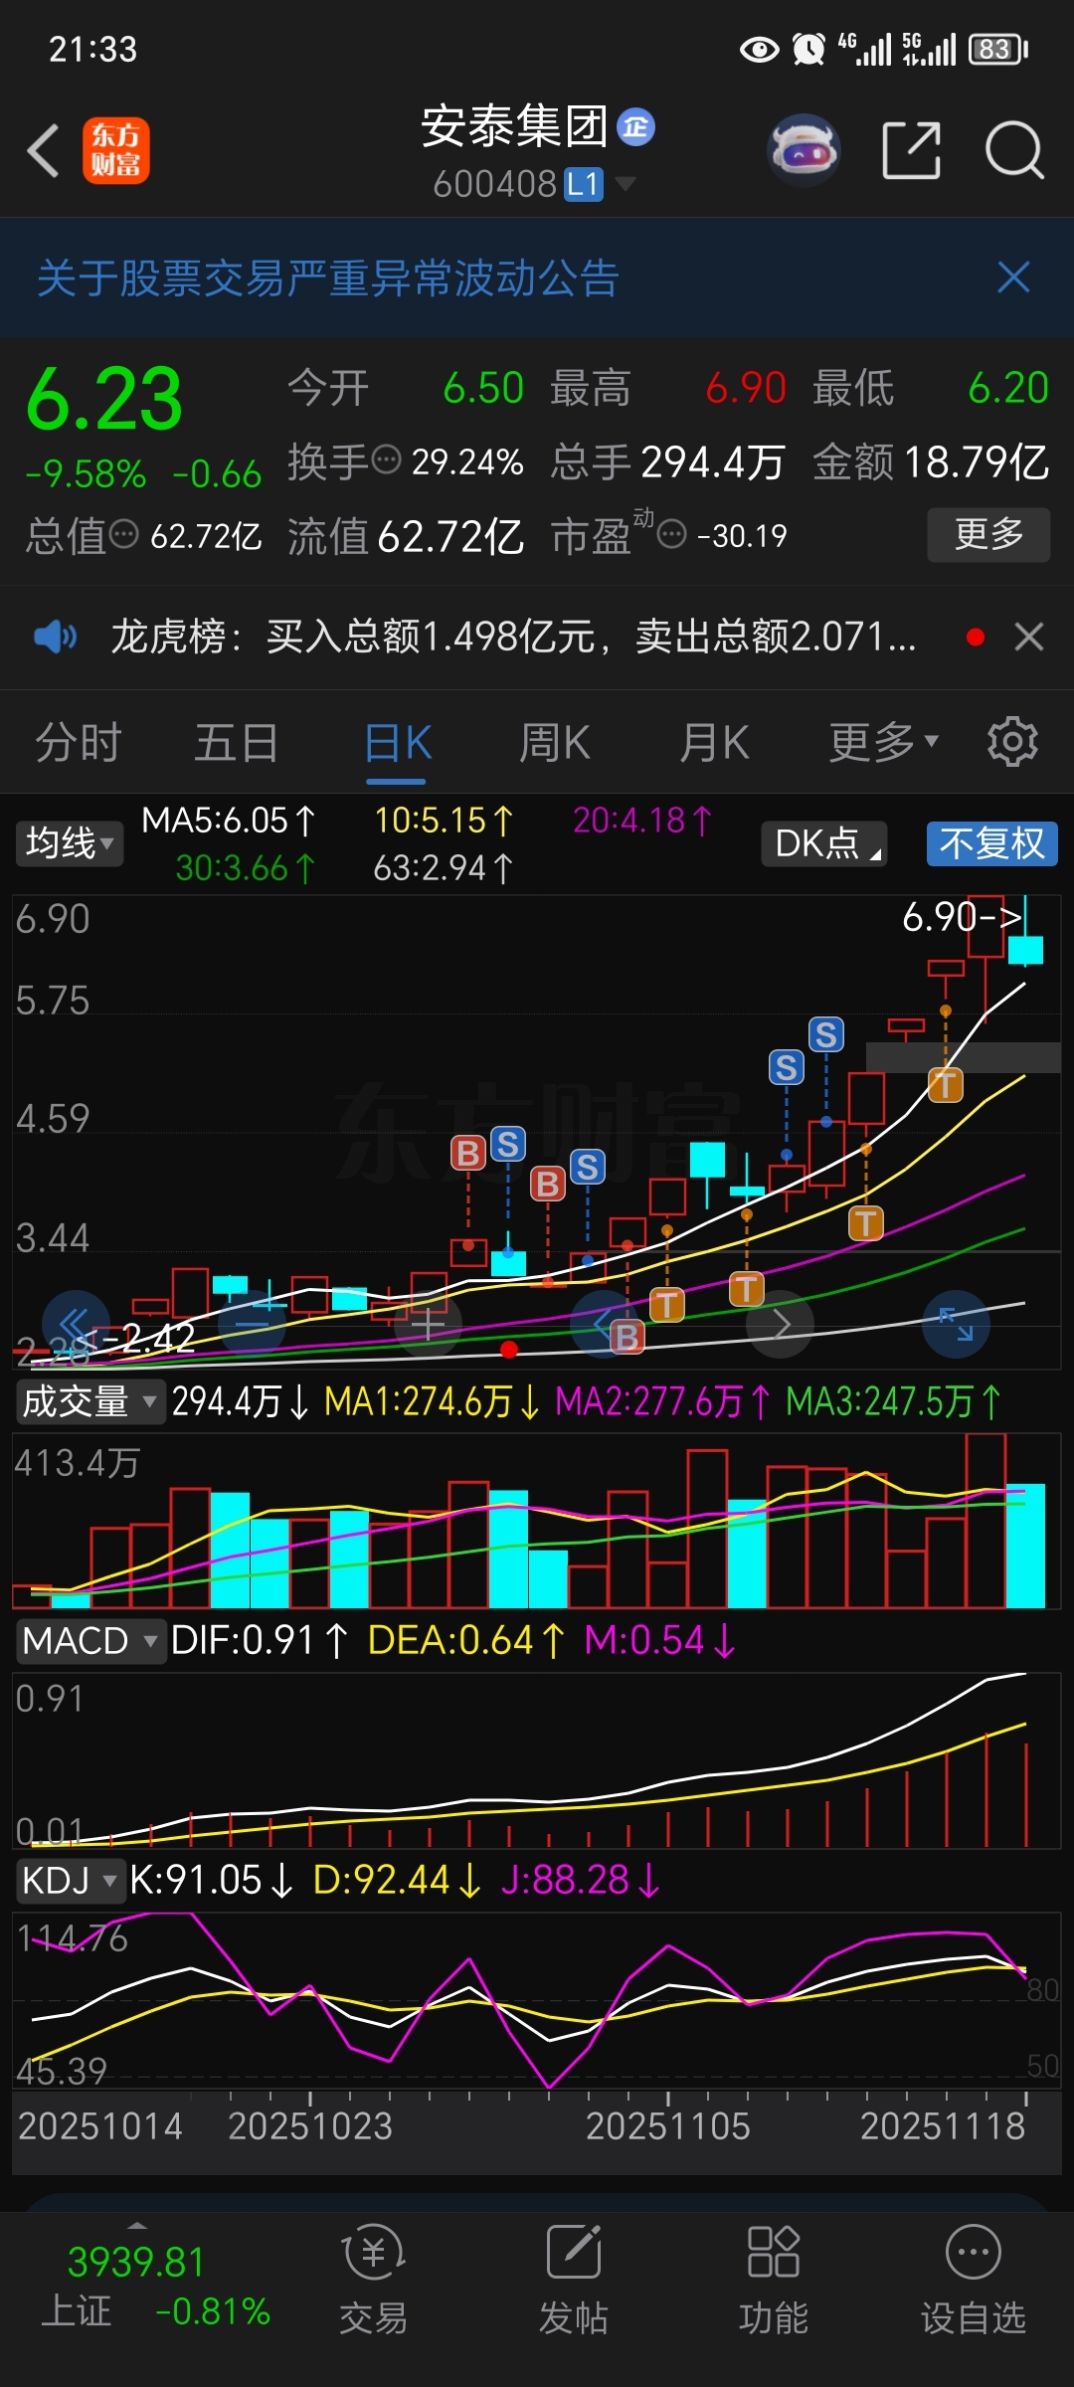Open KDJ indicator dropdown
This screenshot has width=1074, height=2387.
(70, 1881)
